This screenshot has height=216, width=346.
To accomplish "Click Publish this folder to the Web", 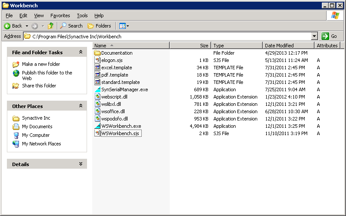I will [47, 75].
